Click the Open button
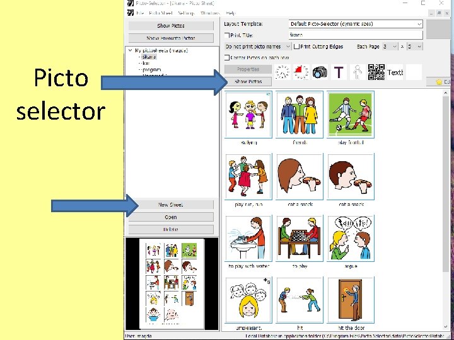 [171, 217]
